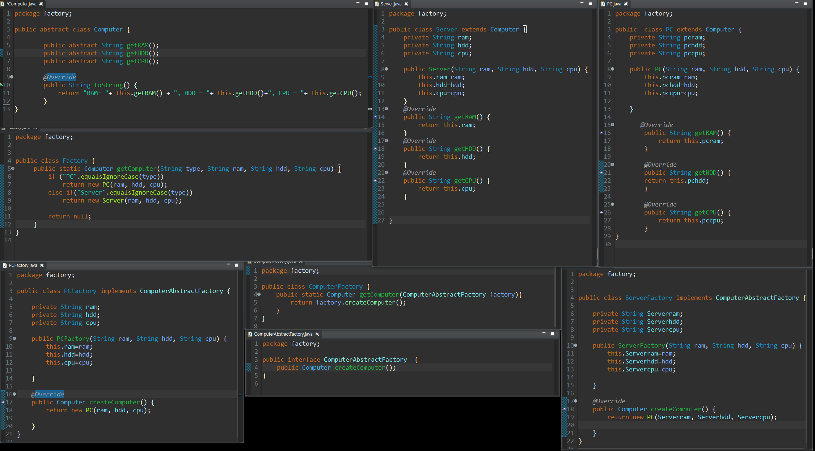This screenshot has height=451, width=815.
Task: Minimize the PCFactory.java editor pane
Action: click(228, 265)
